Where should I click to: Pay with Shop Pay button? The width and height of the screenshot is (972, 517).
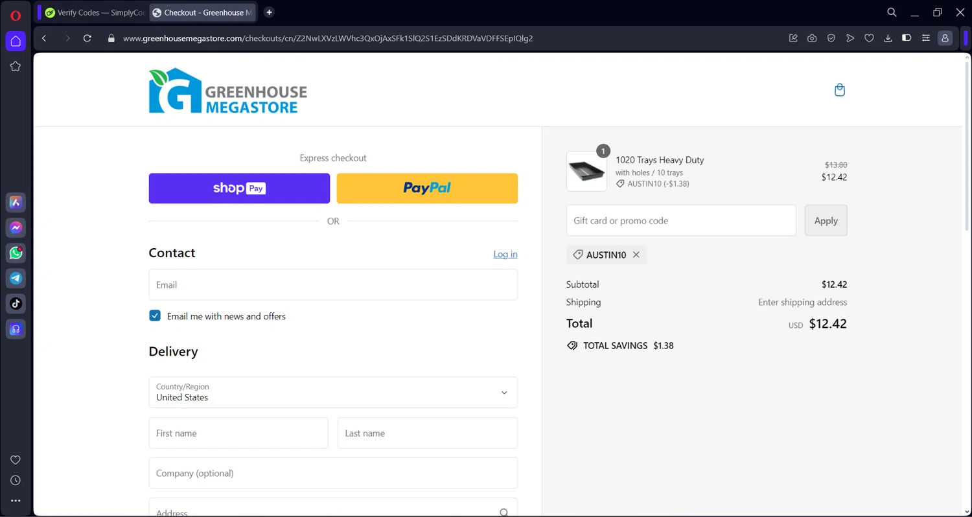point(239,189)
